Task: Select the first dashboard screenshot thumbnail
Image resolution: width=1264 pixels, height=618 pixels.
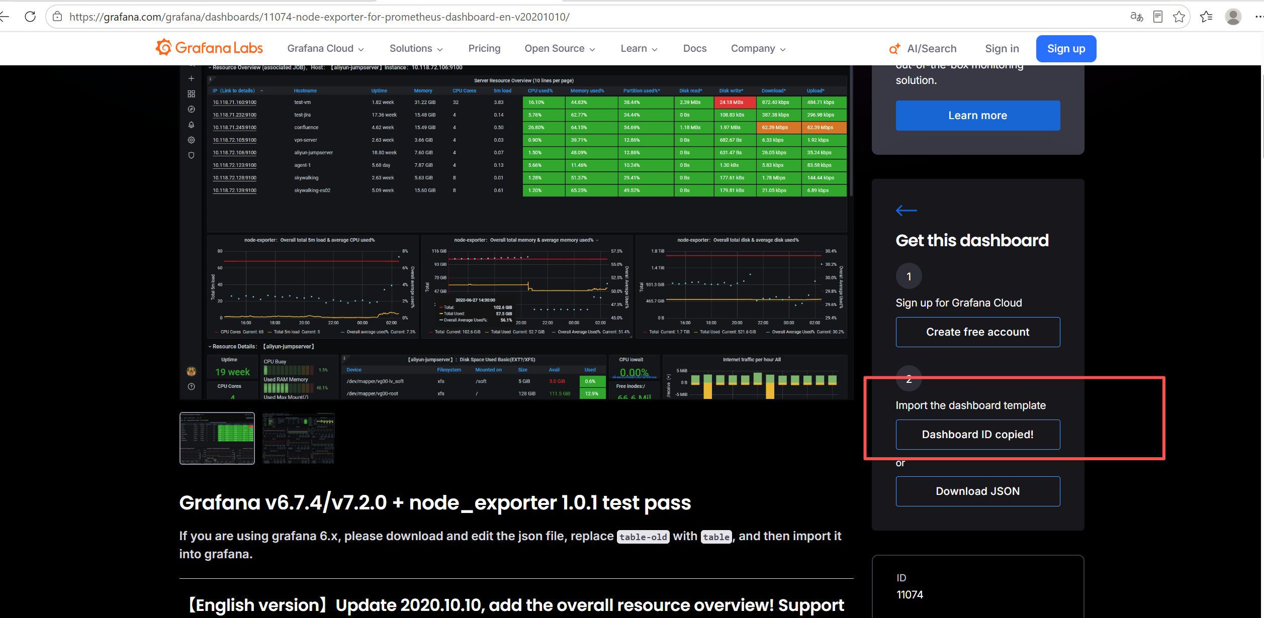Action: (x=217, y=438)
